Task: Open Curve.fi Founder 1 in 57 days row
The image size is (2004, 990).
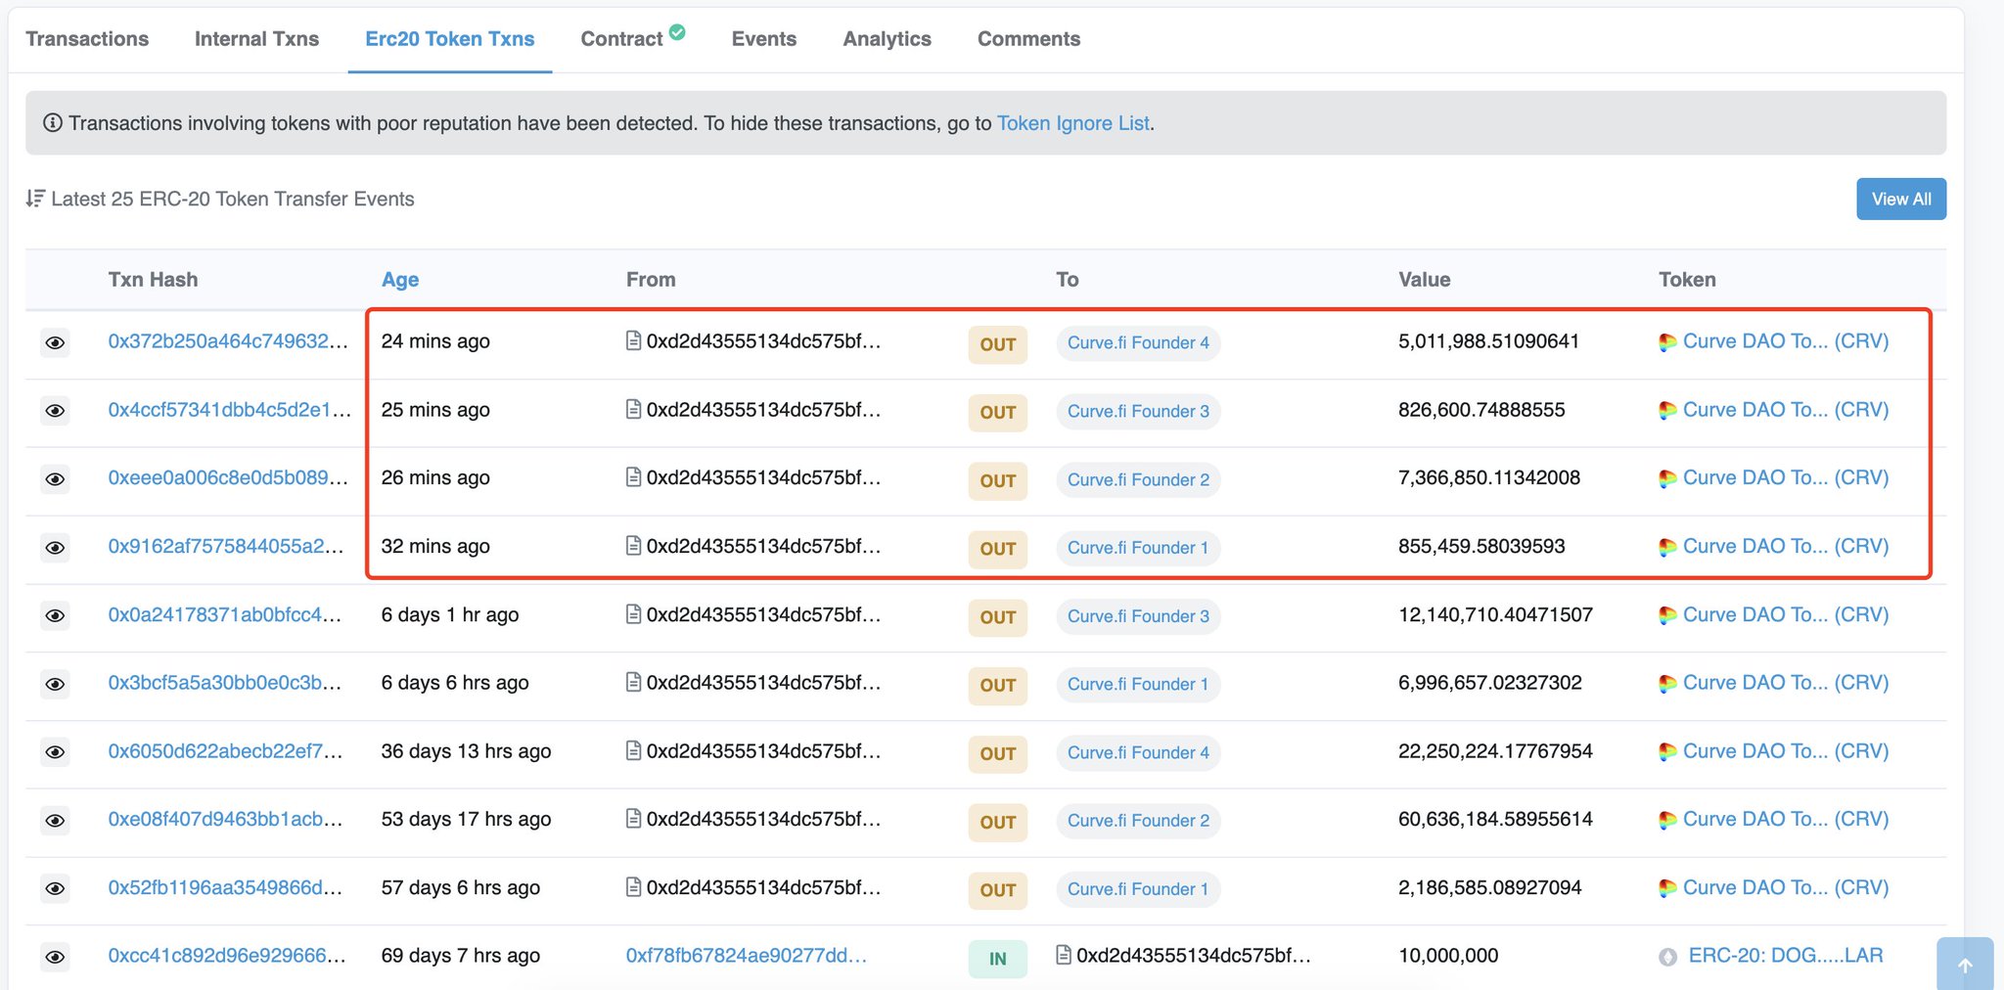Action: click(x=1138, y=889)
